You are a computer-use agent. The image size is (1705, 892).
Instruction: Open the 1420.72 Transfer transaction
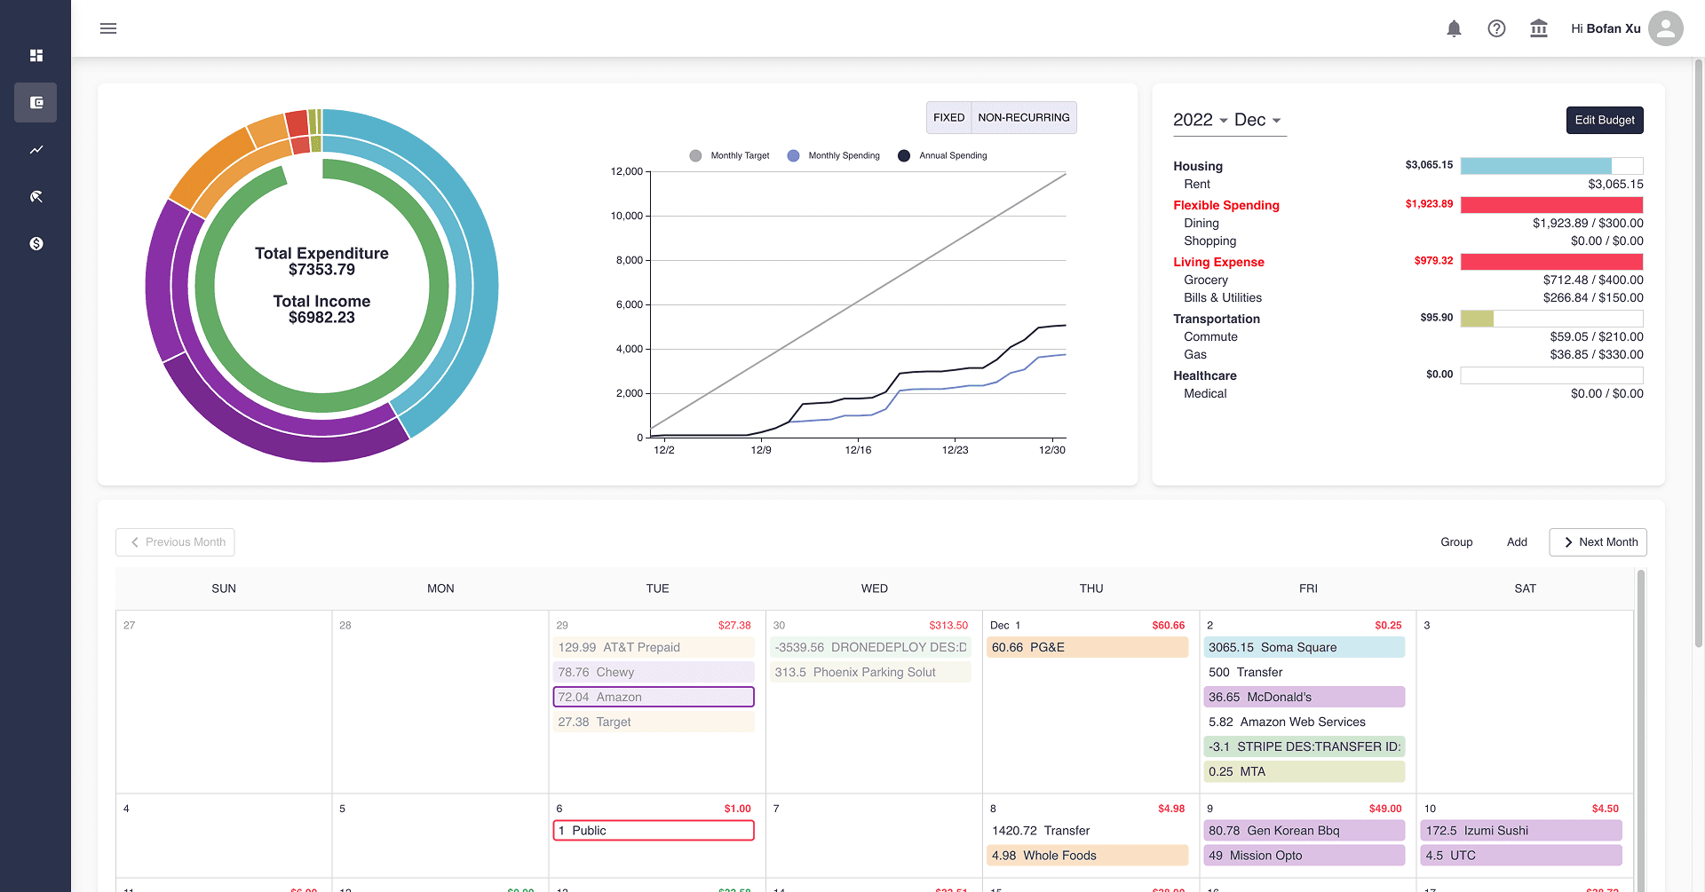1088,830
